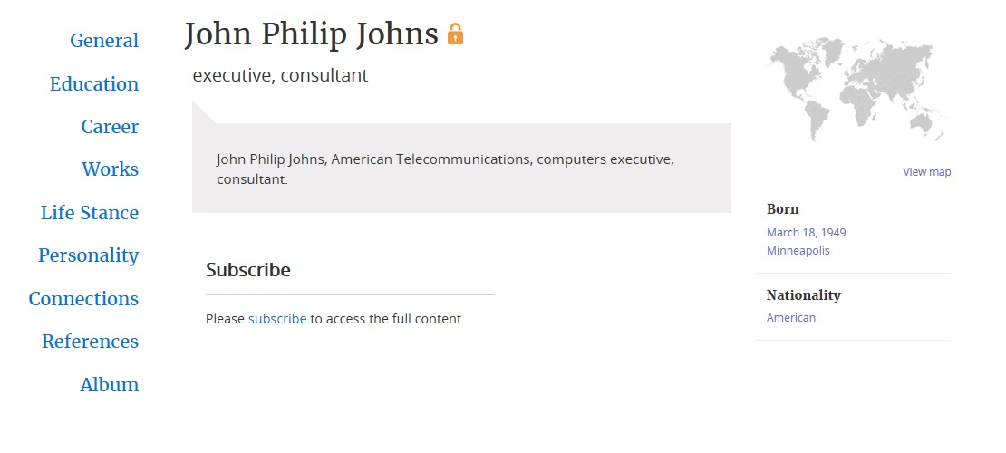View the Connections section
The height and width of the screenshot is (453, 1006).
(x=83, y=298)
